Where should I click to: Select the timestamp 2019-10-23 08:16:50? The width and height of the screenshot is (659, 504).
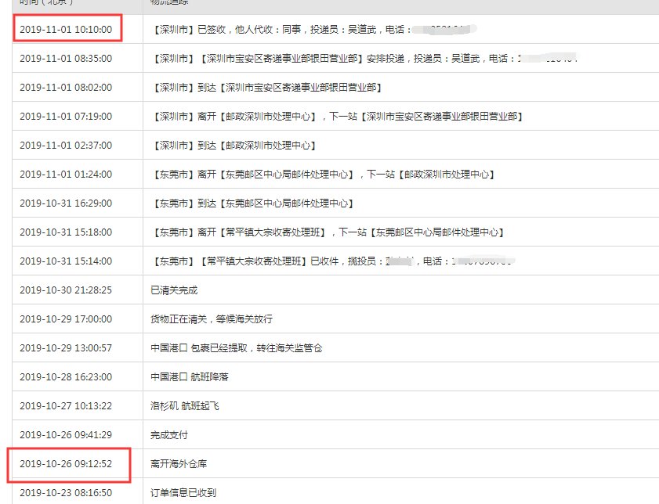pyautogui.click(x=66, y=493)
